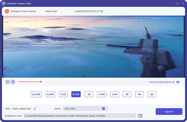Click the video preview frame
The width and height of the screenshot is (187, 122).
[x=93, y=47]
